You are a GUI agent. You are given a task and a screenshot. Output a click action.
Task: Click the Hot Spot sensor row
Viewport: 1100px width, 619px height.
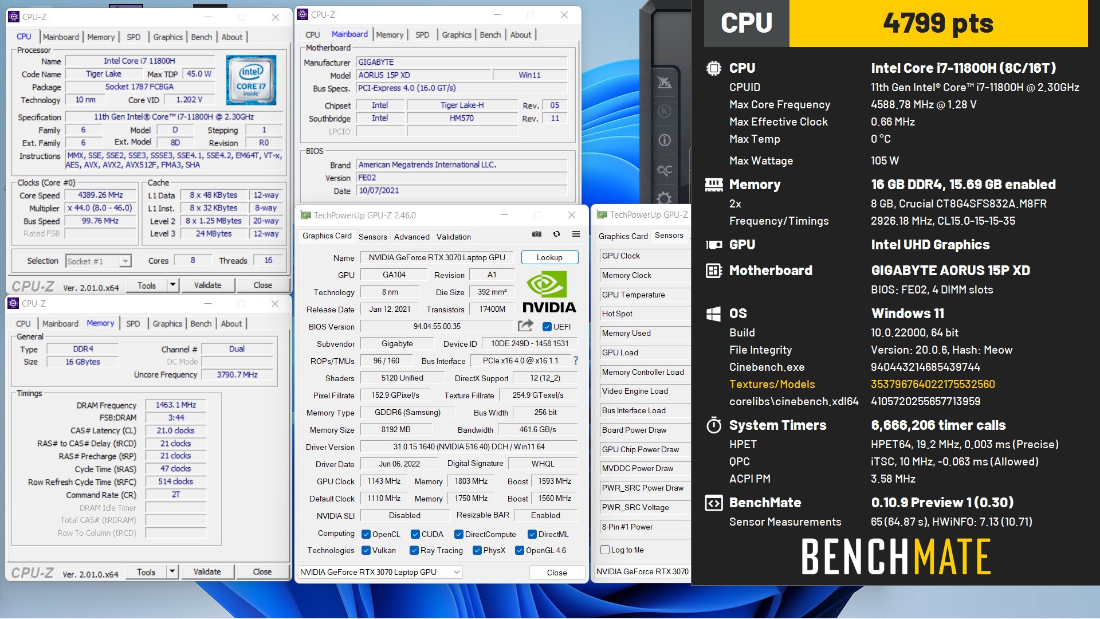pos(645,314)
